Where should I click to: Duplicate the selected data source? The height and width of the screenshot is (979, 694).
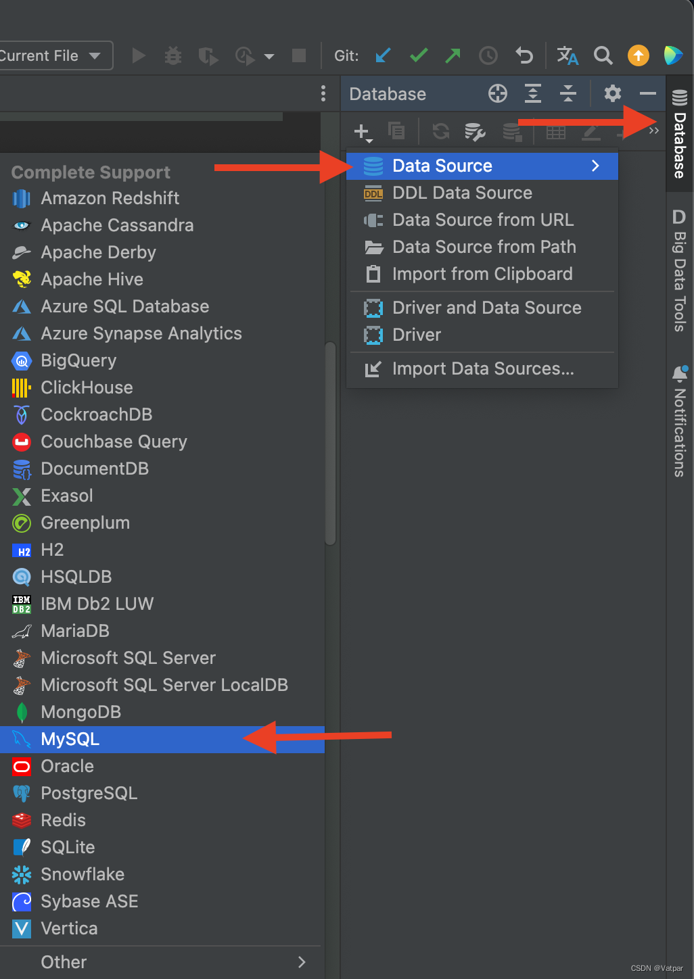(x=396, y=131)
